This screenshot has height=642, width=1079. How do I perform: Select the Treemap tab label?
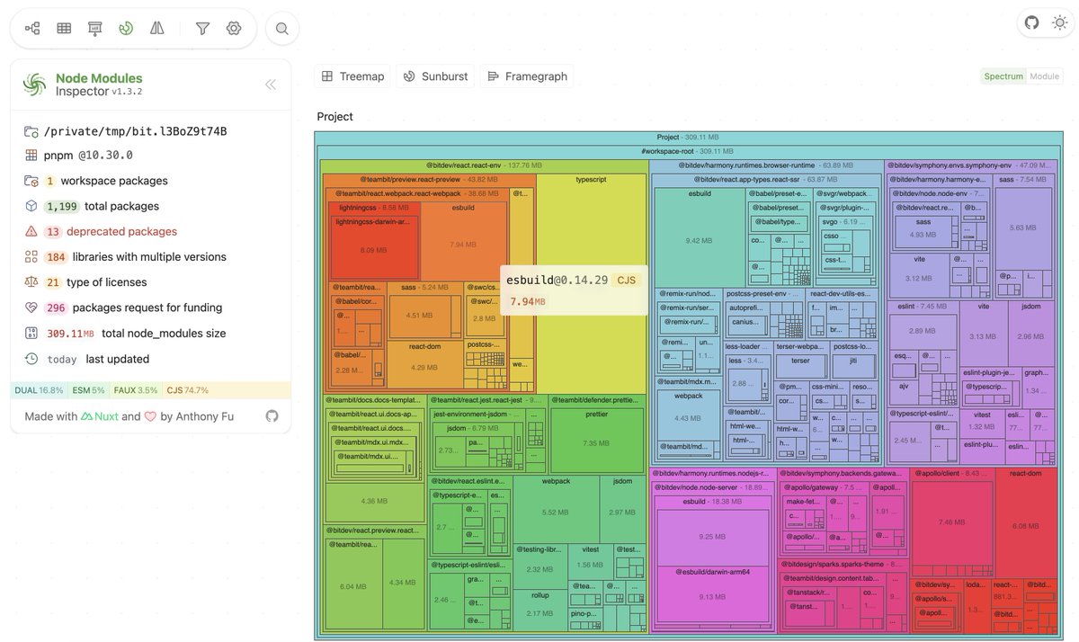tap(361, 76)
